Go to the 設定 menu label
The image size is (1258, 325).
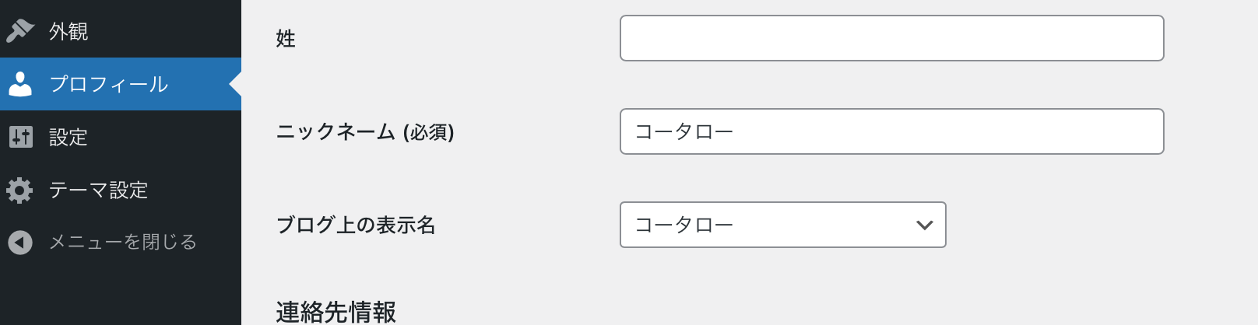69,137
